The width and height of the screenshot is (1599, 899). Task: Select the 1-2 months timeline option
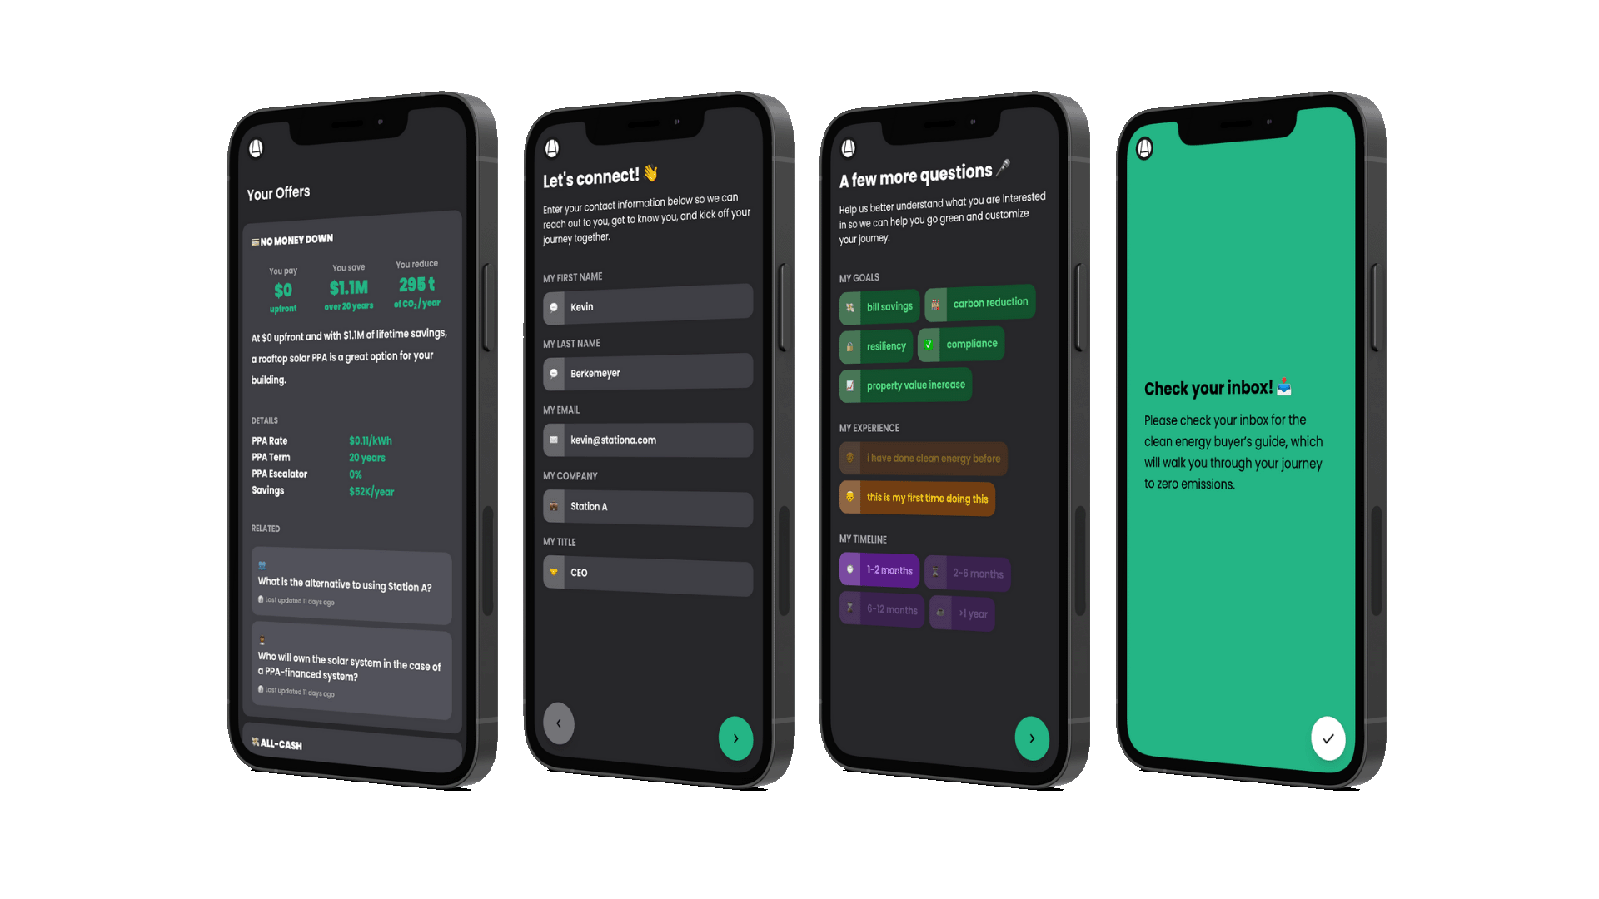(x=879, y=571)
